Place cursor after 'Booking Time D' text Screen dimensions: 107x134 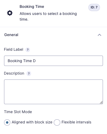pos(36,61)
